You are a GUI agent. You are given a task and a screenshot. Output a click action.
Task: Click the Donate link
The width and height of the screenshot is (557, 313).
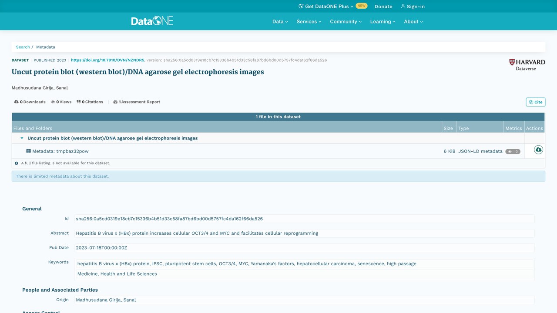click(x=383, y=7)
